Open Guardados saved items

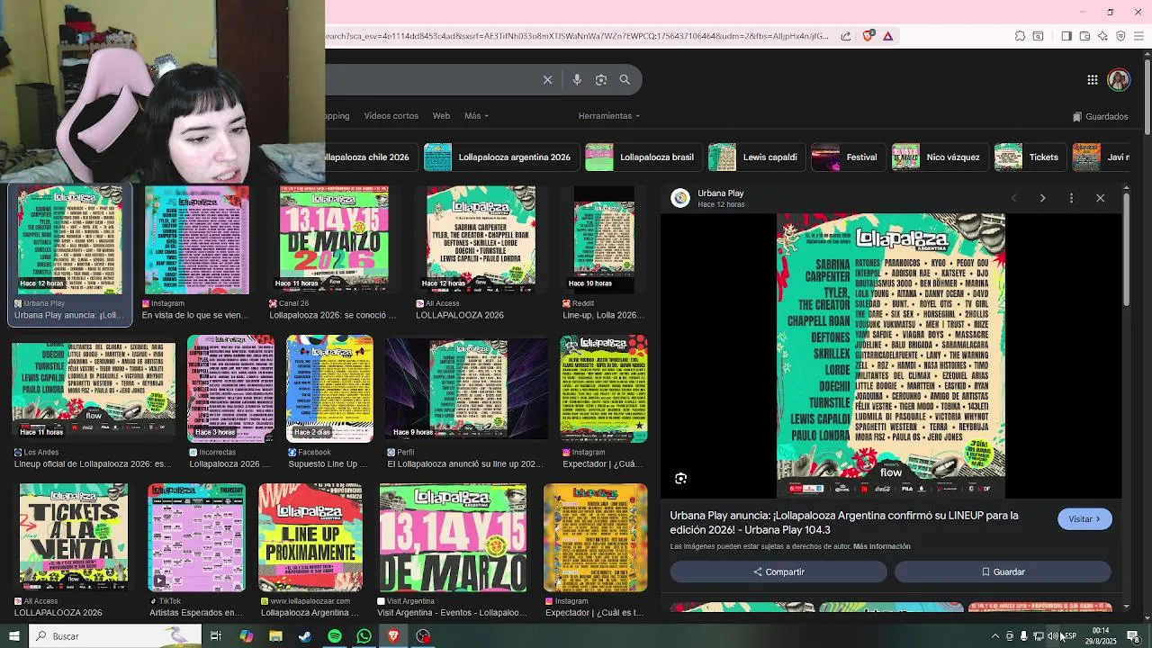[x=1100, y=116]
